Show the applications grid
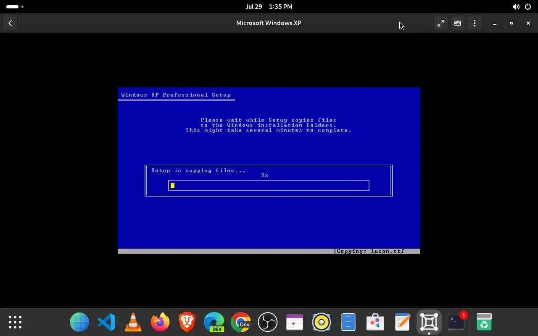 [15, 322]
